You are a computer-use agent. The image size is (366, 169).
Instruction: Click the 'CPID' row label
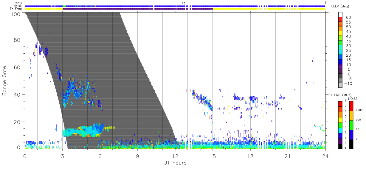tap(18, 3)
